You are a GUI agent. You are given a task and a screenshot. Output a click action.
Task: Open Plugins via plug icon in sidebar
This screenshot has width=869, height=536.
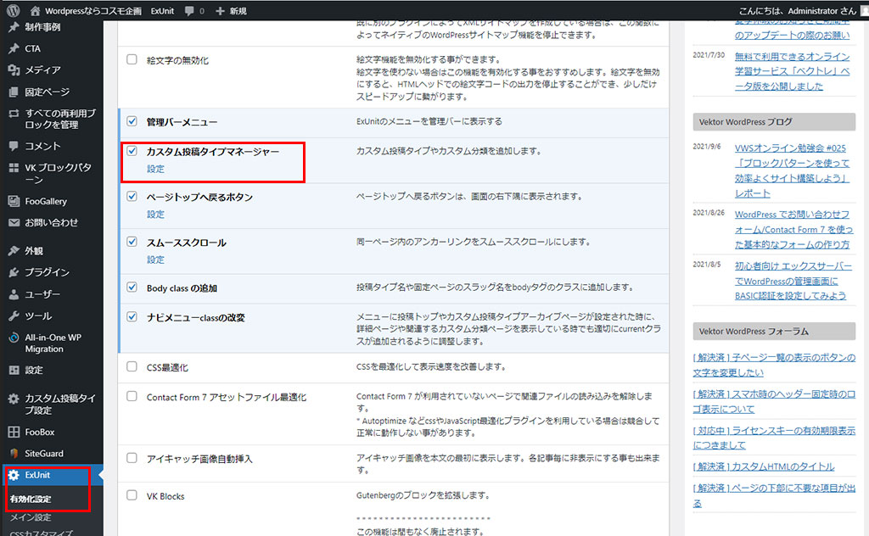point(14,272)
